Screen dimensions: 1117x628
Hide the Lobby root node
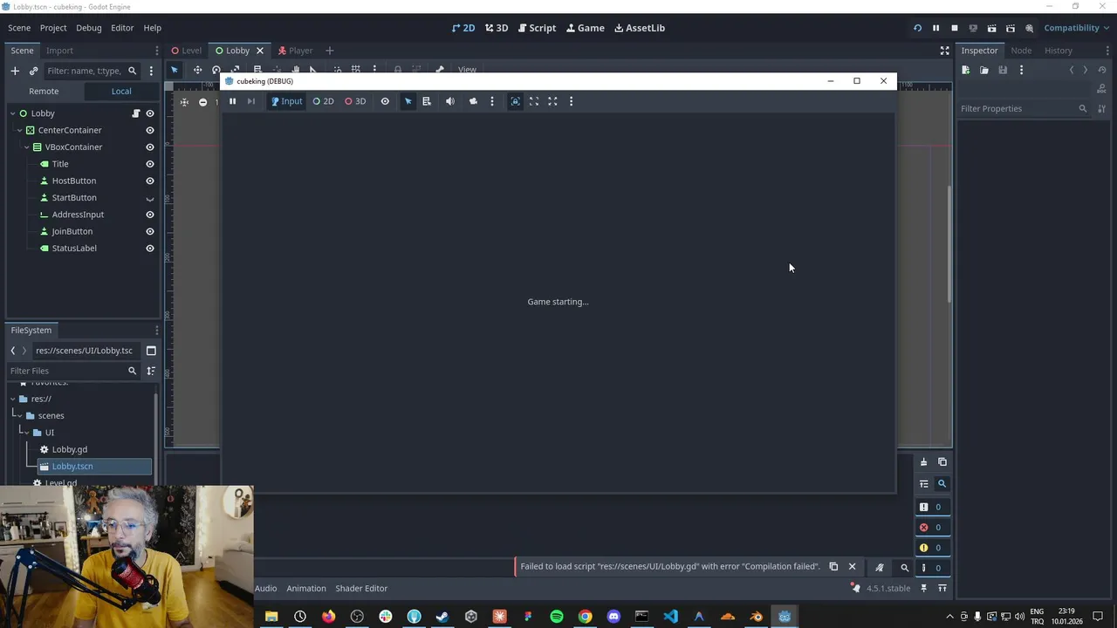[x=149, y=113]
